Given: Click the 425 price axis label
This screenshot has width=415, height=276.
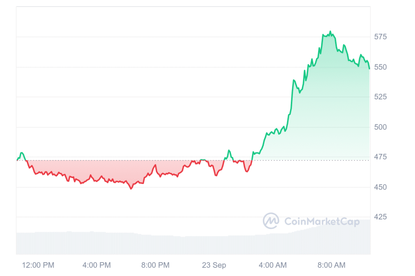Looking at the screenshot, I should [380, 217].
